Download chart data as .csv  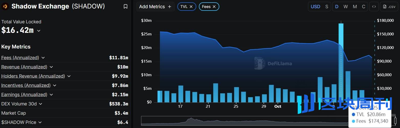(x=389, y=7)
